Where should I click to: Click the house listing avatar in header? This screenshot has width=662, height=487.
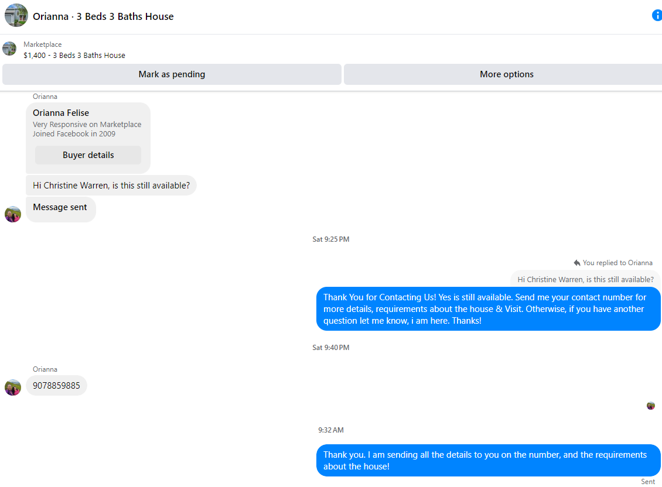coord(16,16)
